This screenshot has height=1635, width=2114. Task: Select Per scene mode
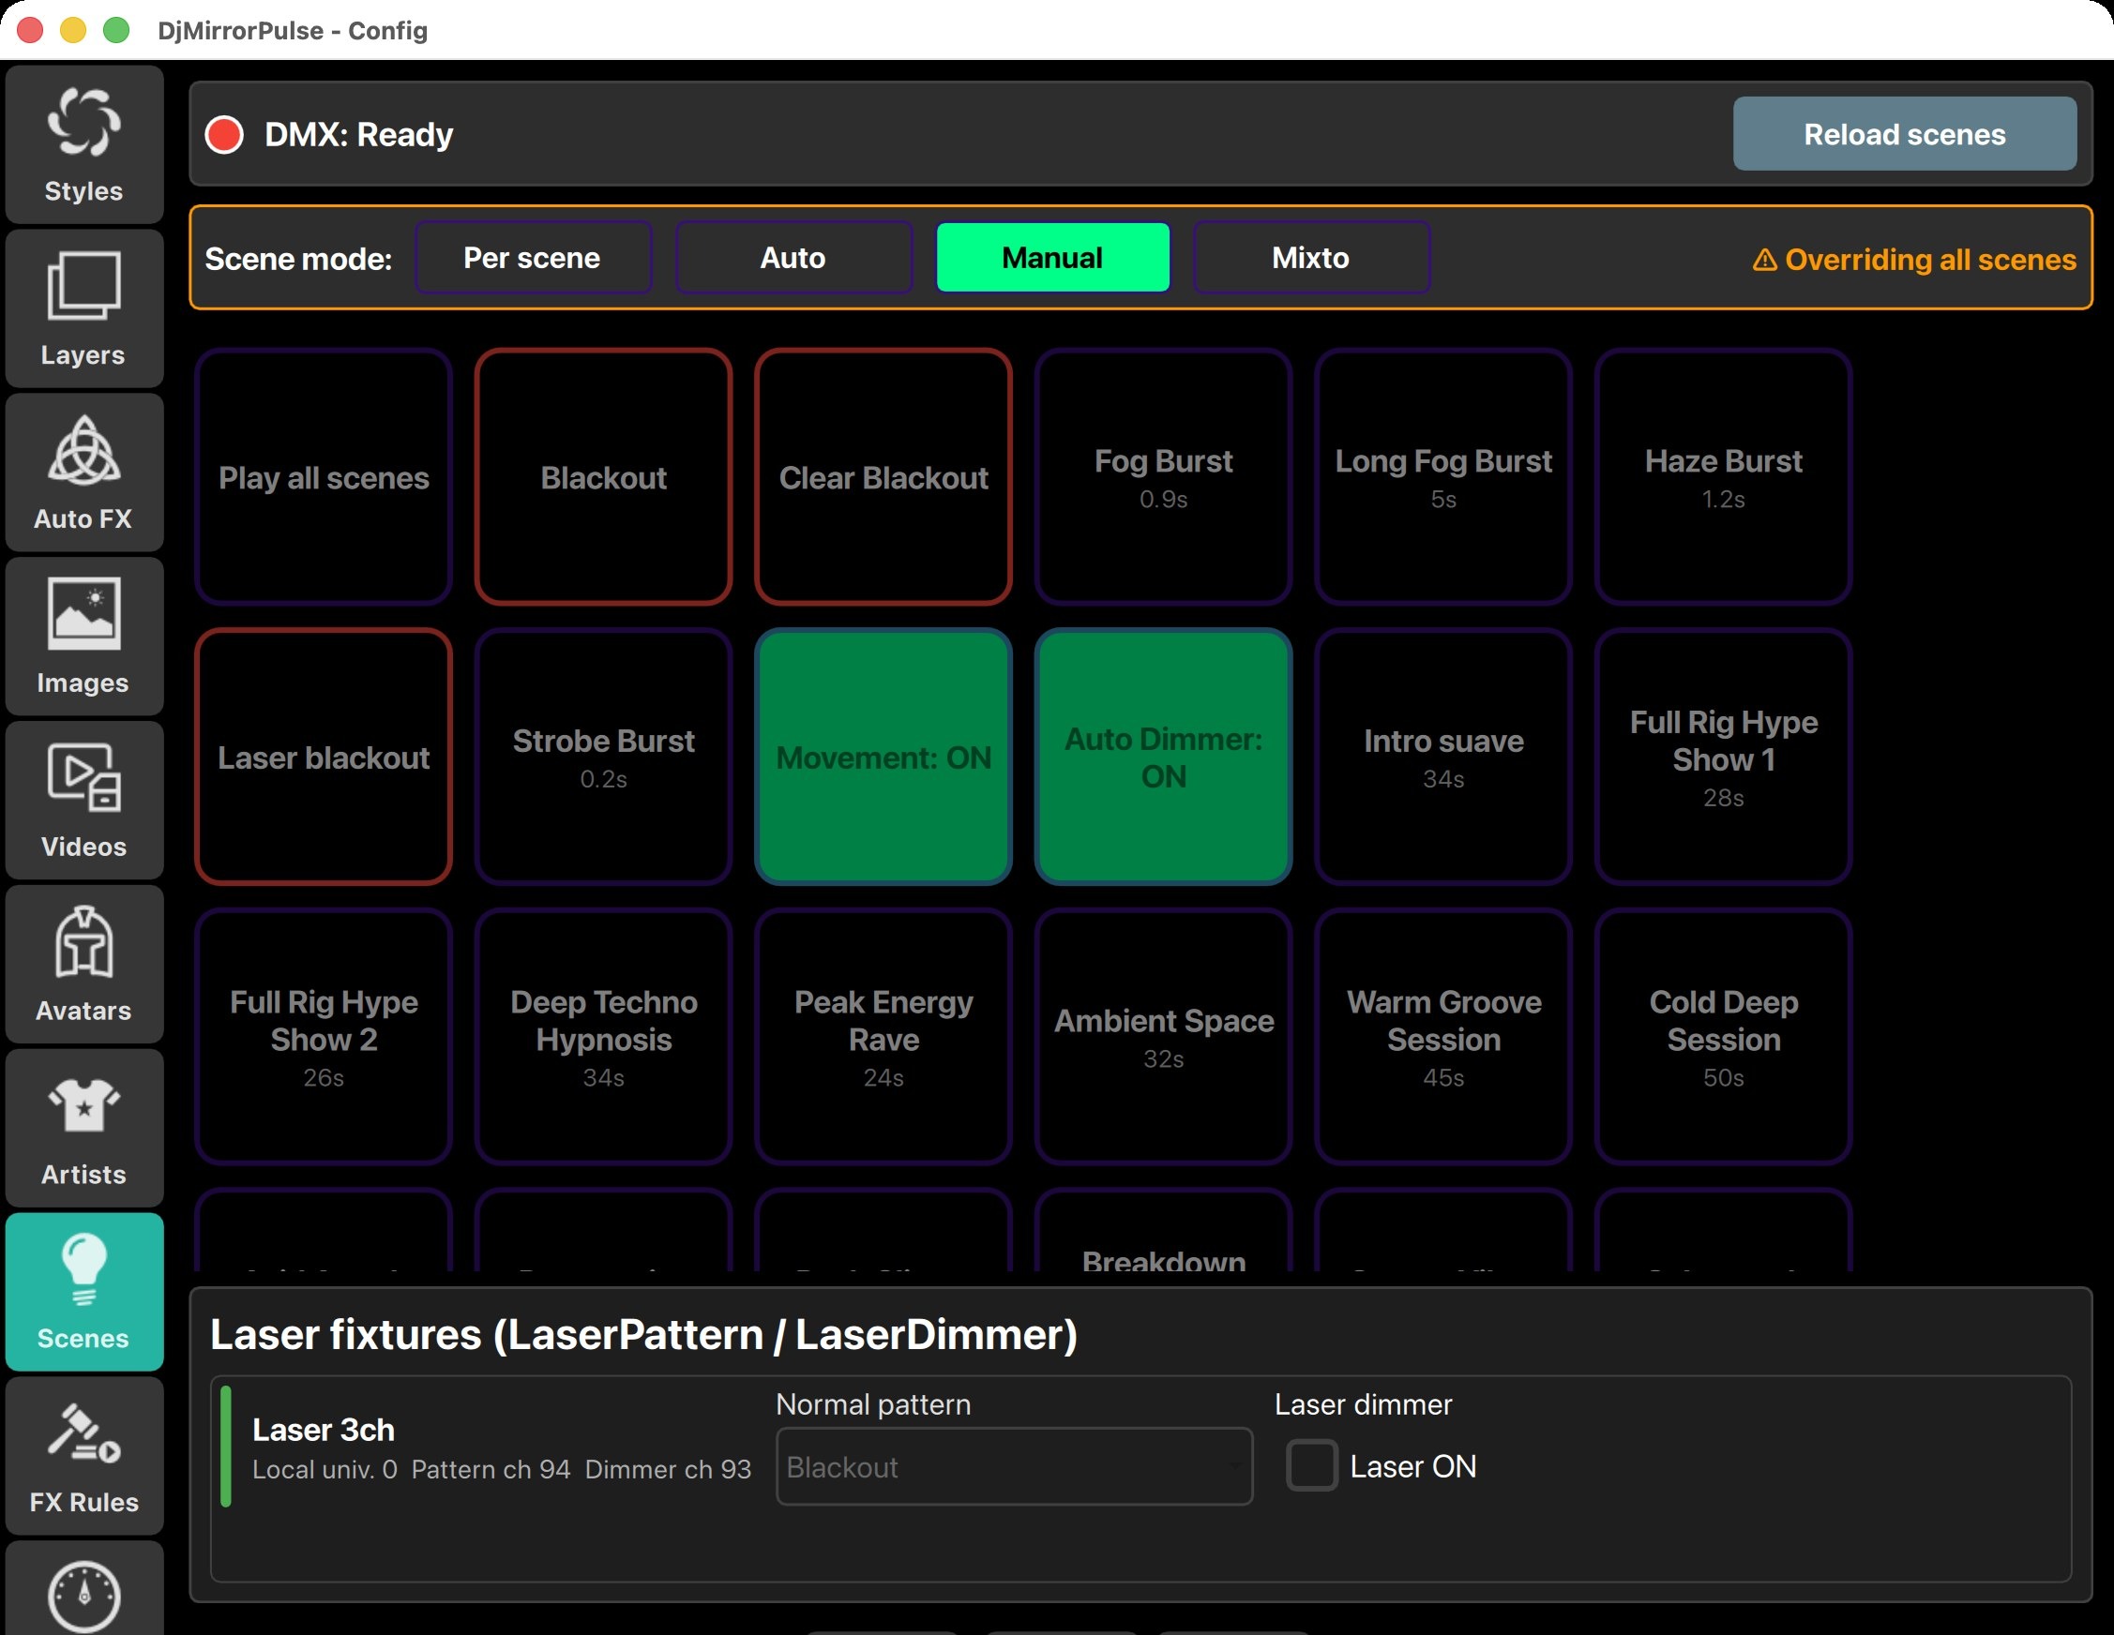point(533,257)
